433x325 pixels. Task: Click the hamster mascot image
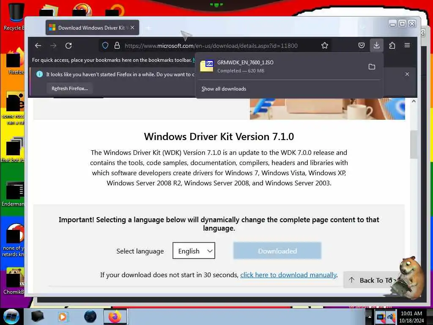pos(408,278)
